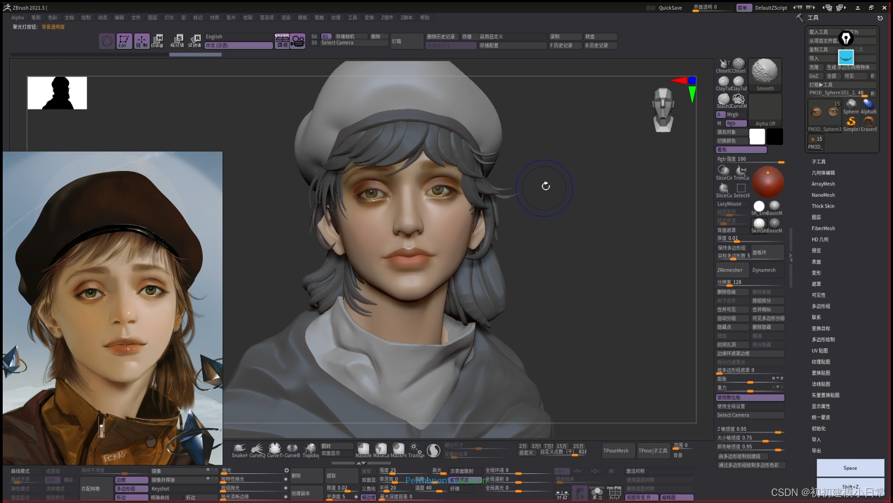Expand the FiberMesh section

(823, 229)
